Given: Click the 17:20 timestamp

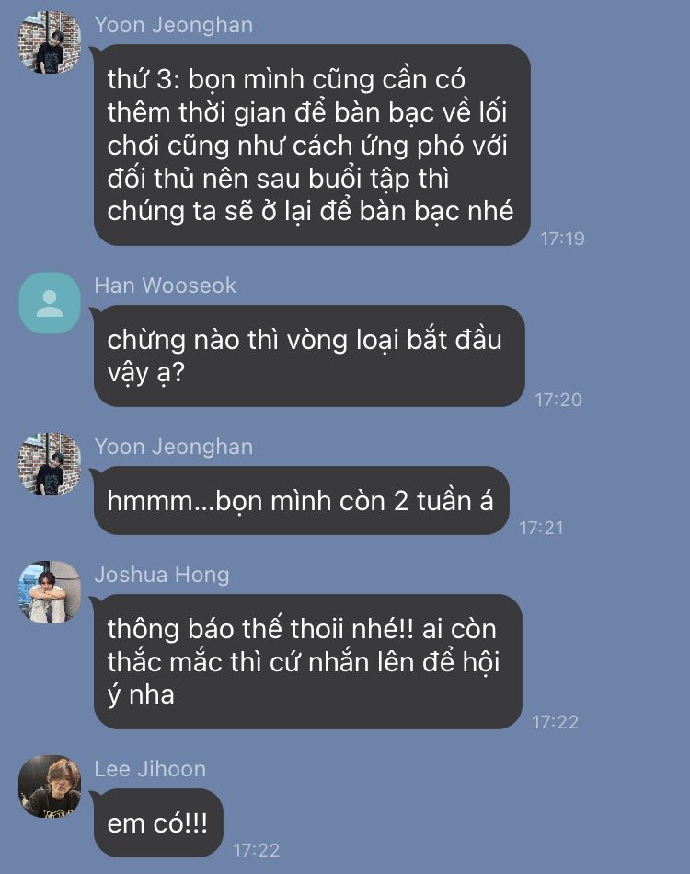Looking at the screenshot, I should (x=558, y=400).
